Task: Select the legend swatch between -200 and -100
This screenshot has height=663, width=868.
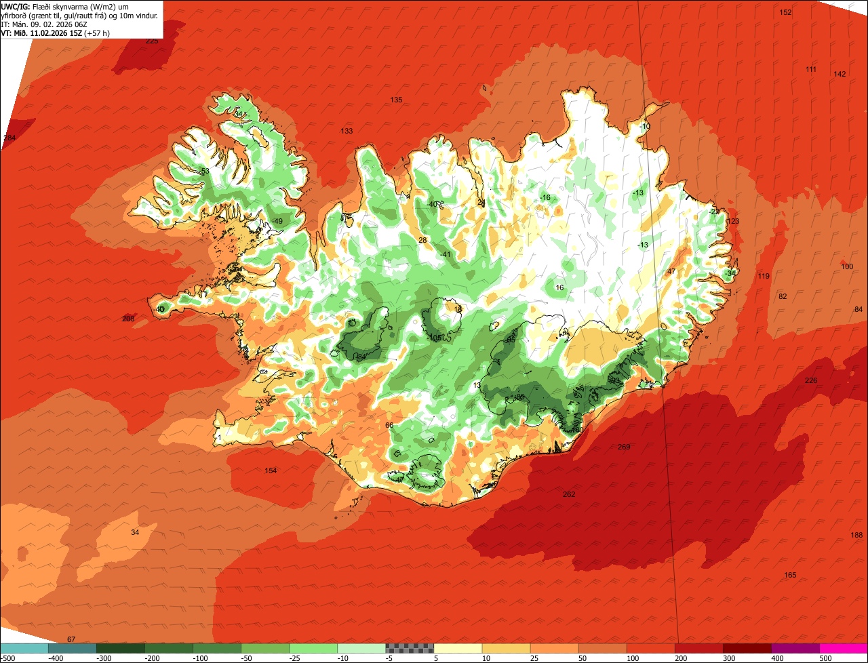Action: pos(168,649)
